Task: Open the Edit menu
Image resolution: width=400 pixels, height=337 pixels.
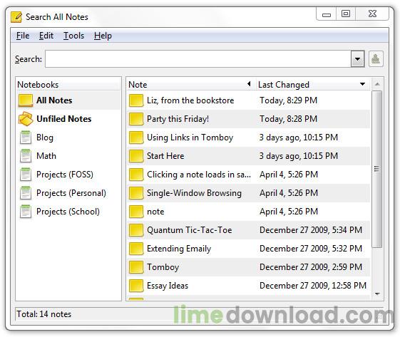Action: pyautogui.click(x=46, y=36)
